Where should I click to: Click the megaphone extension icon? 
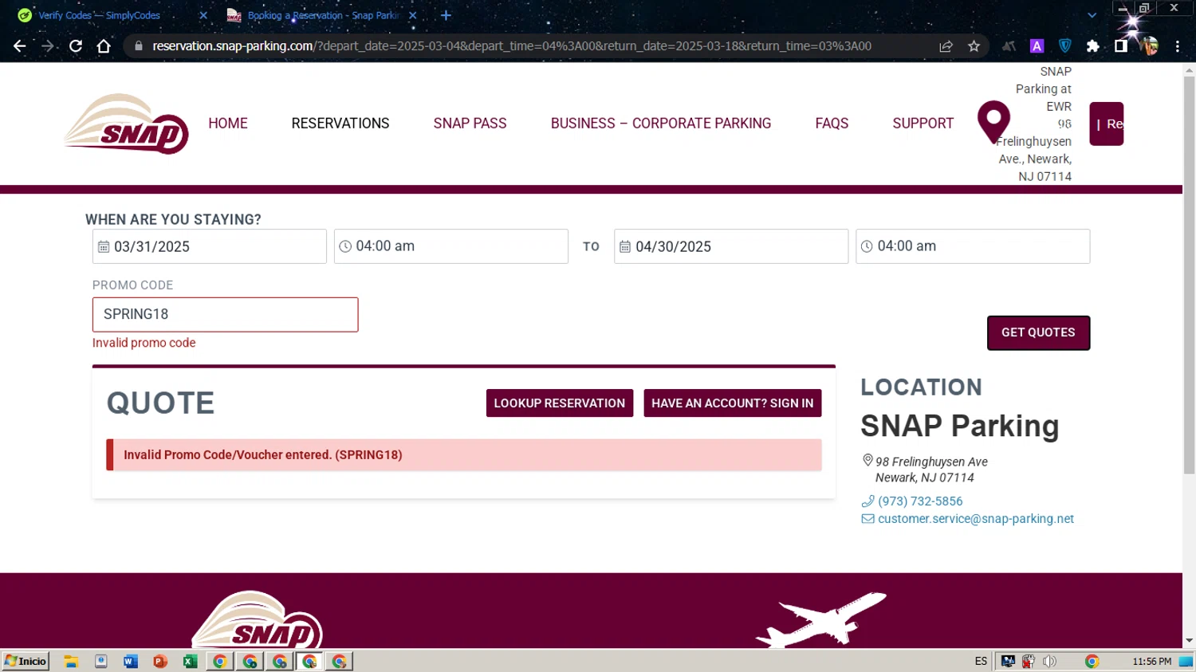coord(1009,46)
